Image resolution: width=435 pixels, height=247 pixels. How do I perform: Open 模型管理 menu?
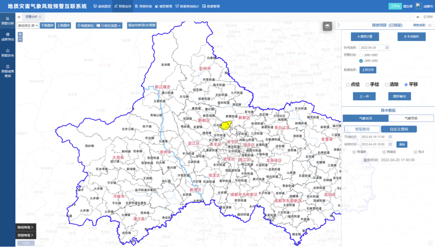(x=164, y=6)
